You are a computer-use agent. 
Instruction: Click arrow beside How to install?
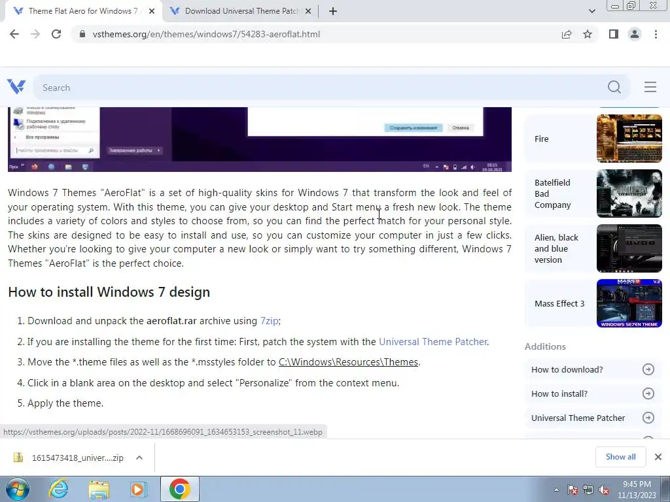(x=648, y=393)
